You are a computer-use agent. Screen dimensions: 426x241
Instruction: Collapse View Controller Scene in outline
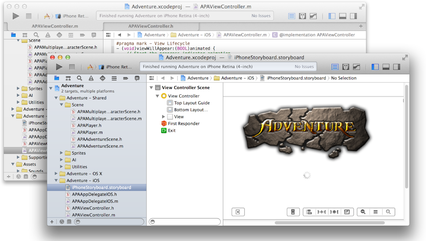pyautogui.click(x=151, y=88)
